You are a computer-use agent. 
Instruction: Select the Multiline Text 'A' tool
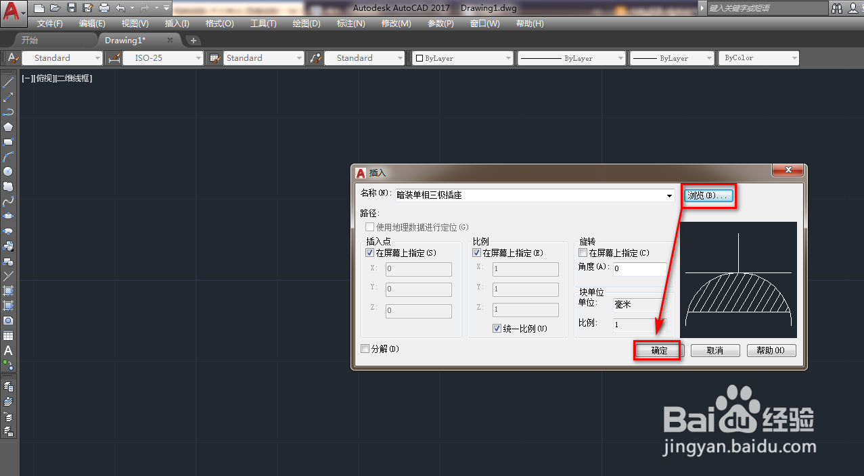pyautogui.click(x=8, y=350)
